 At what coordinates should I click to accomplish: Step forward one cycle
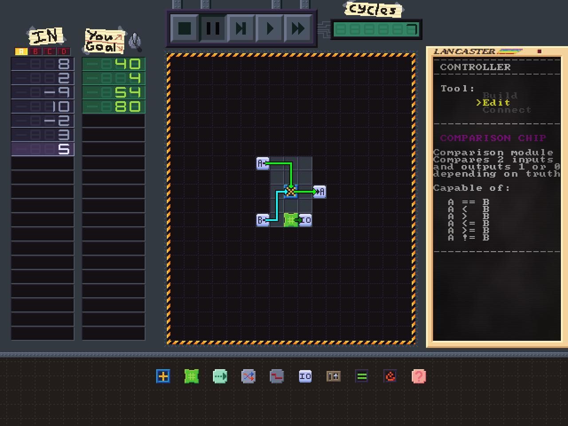[241, 29]
